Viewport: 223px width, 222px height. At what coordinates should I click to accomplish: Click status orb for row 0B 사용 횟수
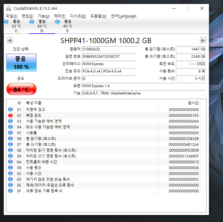(x=10, y=168)
